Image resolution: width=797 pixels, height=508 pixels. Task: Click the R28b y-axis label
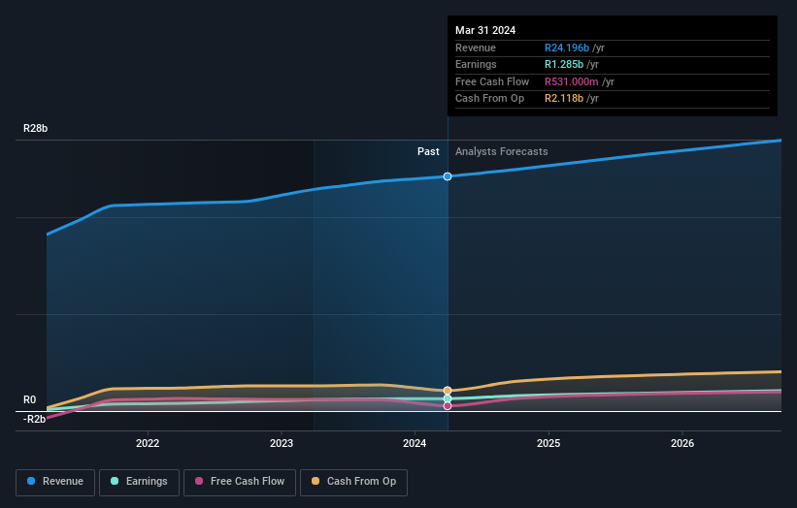[x=36, y=128]
